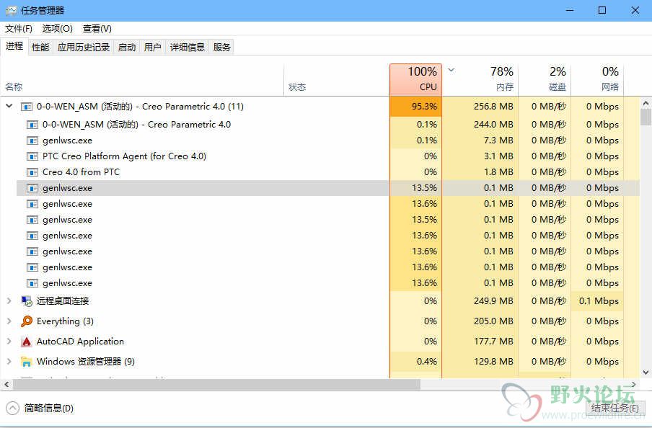The width and height of the screenshot is (652, 428).
Task: Minimize the 任务管理器 window
Action: coord(570,10)
